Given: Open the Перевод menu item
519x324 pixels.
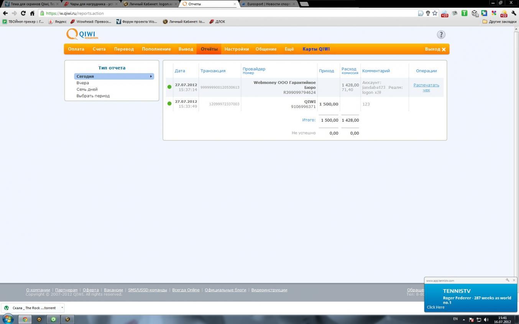Looking at the screenshot, I should pyautogui.click(x=124, y=49).
